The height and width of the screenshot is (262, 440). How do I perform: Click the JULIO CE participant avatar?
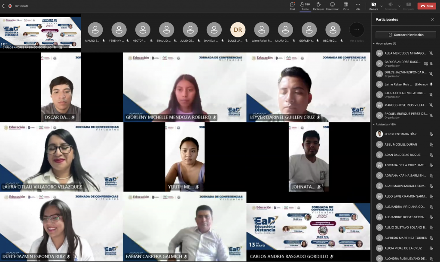coord(190,30)
